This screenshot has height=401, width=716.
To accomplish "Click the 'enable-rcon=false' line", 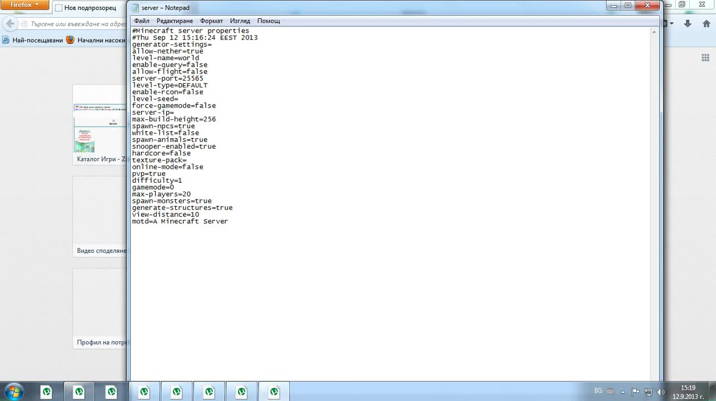I will coord(168,92).
